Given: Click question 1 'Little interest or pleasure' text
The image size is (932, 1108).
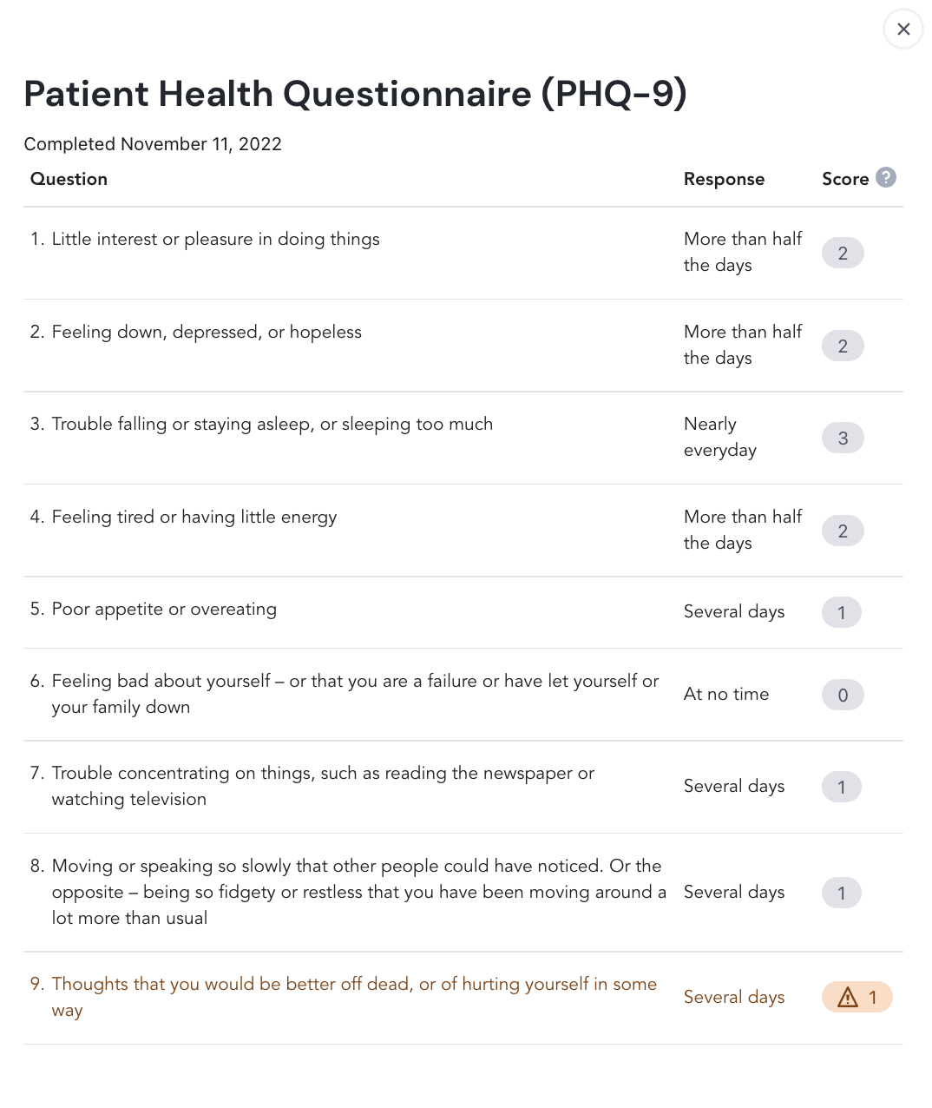Looking at the screenshot, I should (x=215, y=239).
